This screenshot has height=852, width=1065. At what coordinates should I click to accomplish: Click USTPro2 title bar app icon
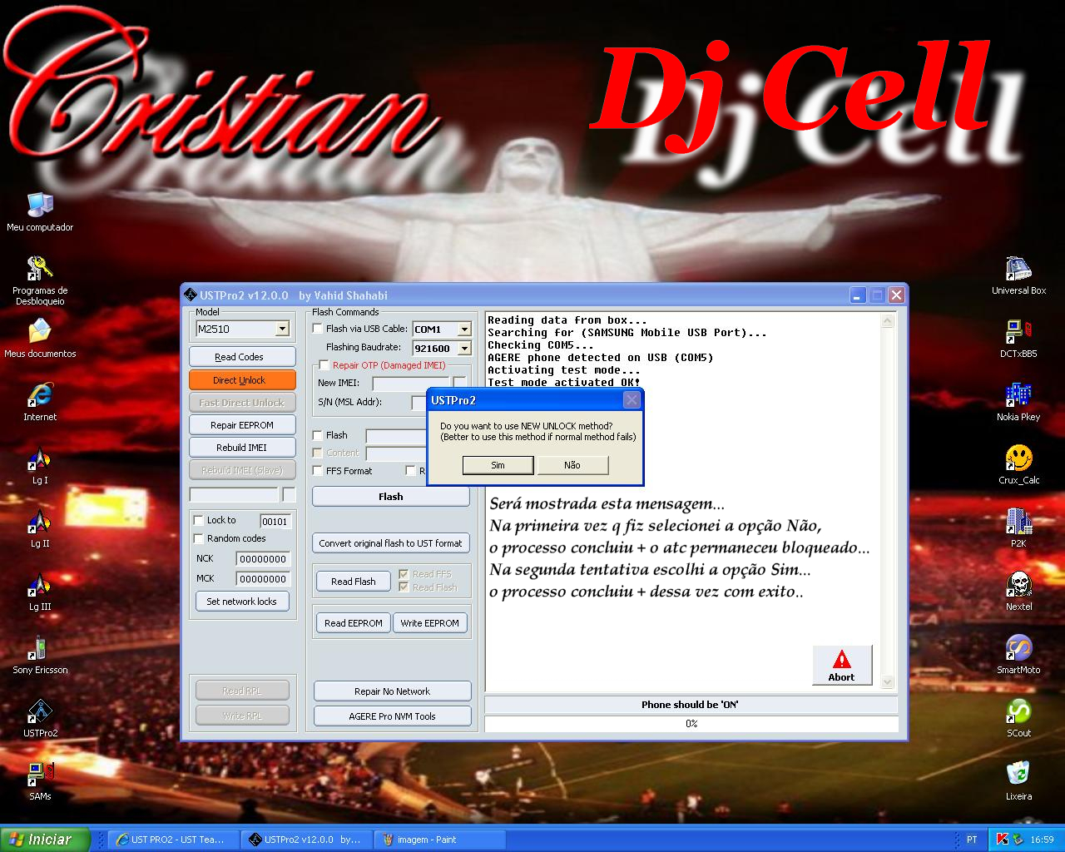190,295
